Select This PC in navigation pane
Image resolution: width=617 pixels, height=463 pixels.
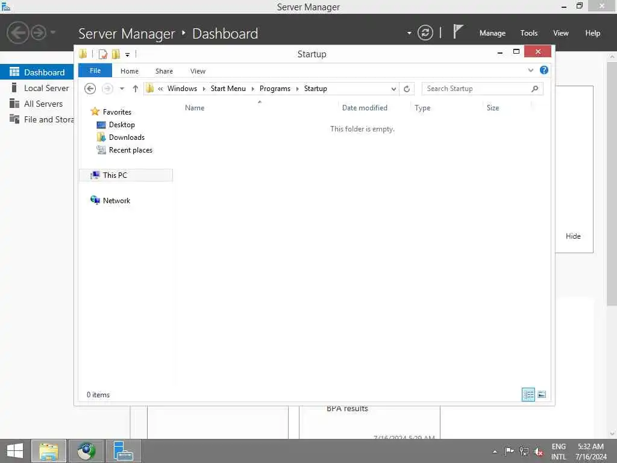pos(126,175)
